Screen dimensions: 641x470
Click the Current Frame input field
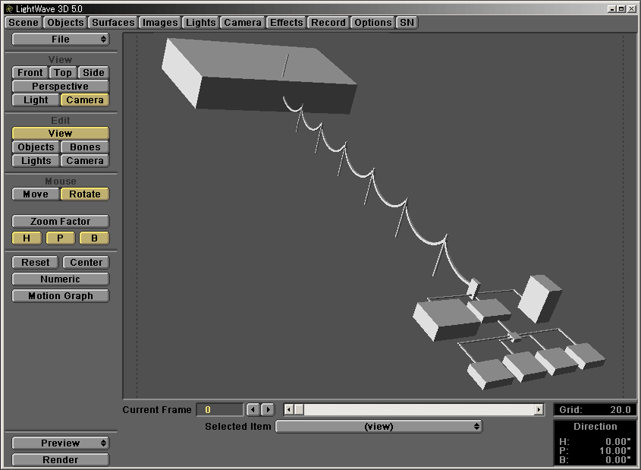pos(220,410)
